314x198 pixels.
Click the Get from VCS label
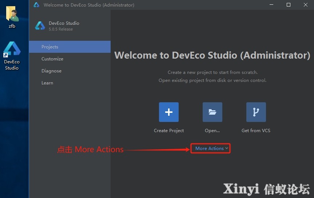tap(256, 130)
